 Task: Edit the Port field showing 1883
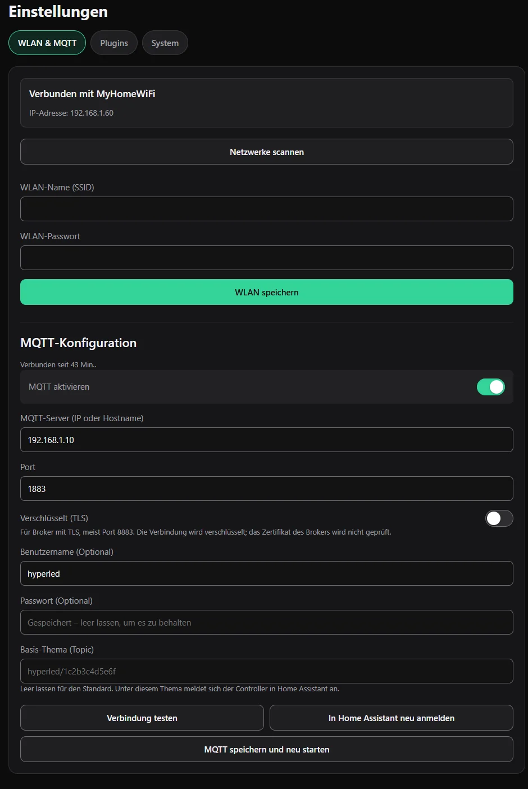[x=267, y=489]
